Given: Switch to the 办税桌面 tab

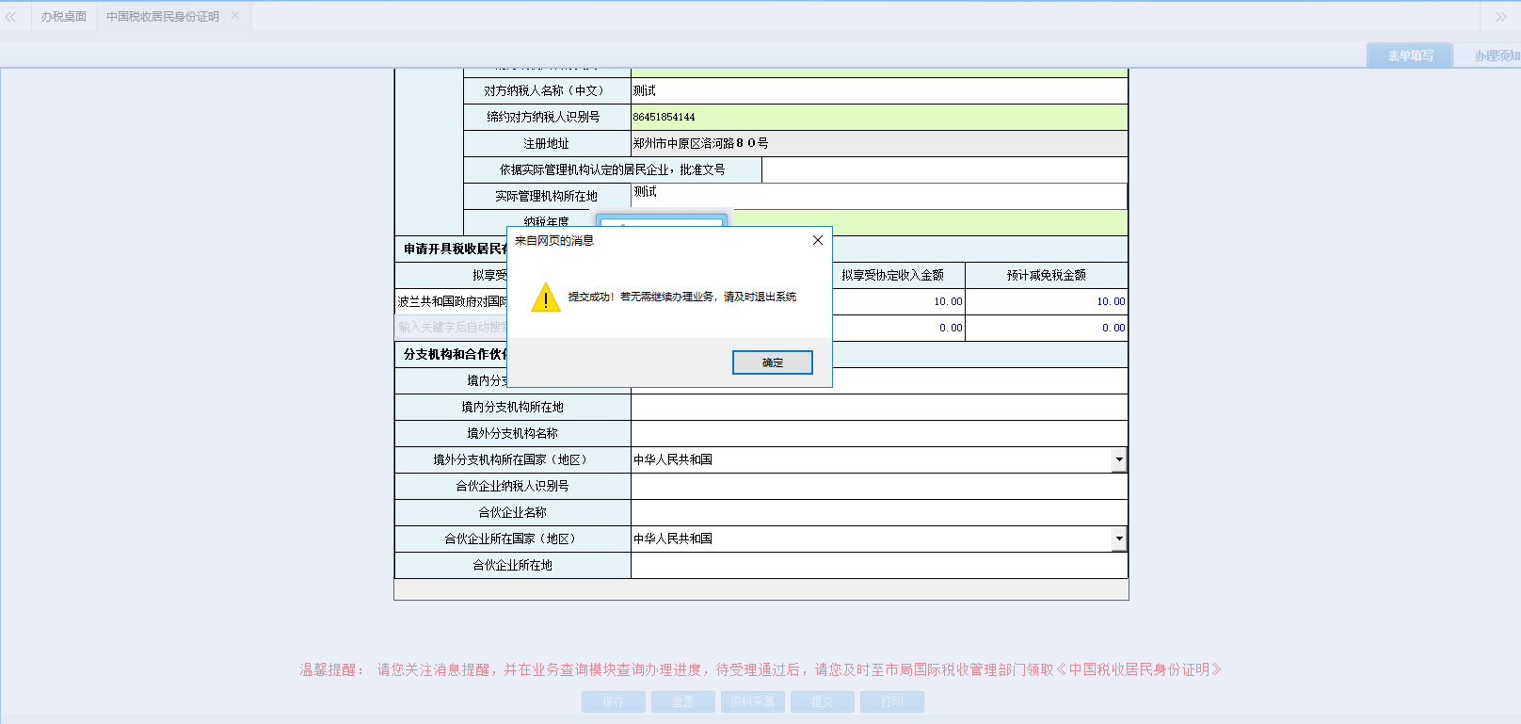Looking at the screenshot, I should point(63,17).
